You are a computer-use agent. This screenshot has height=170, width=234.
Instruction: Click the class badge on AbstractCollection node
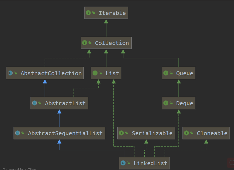10,73
